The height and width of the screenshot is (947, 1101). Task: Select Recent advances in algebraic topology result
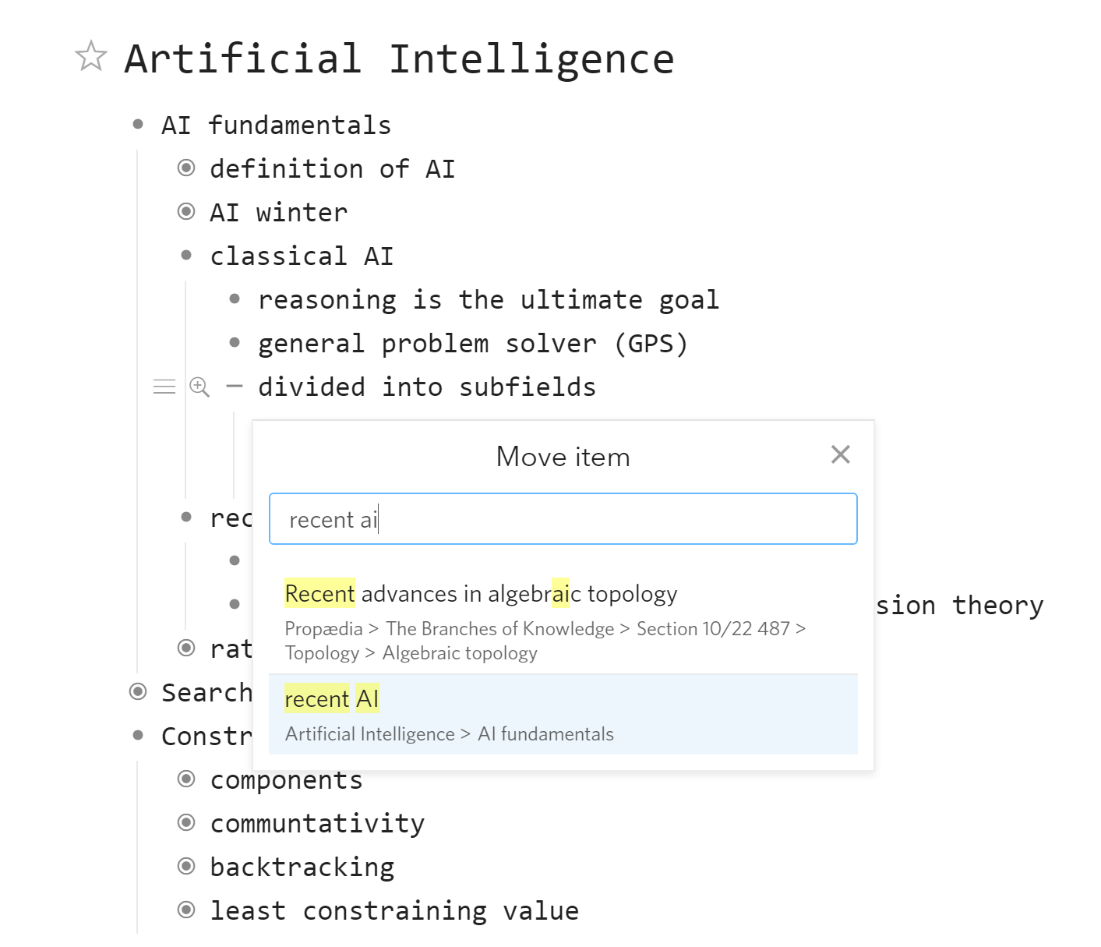click(x=563, y=622)
